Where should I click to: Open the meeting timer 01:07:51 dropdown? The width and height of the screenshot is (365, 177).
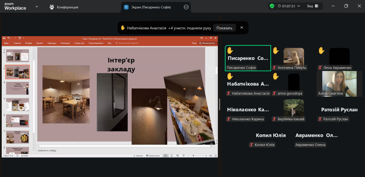[x=299, y=6]
